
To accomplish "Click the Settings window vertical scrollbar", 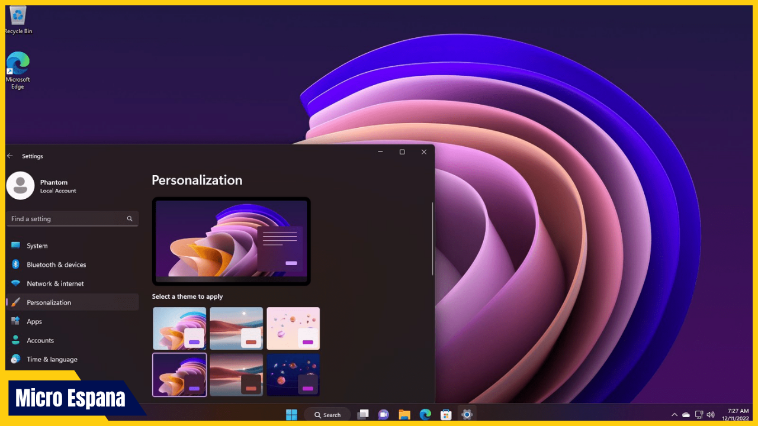I will click(433, 240).
